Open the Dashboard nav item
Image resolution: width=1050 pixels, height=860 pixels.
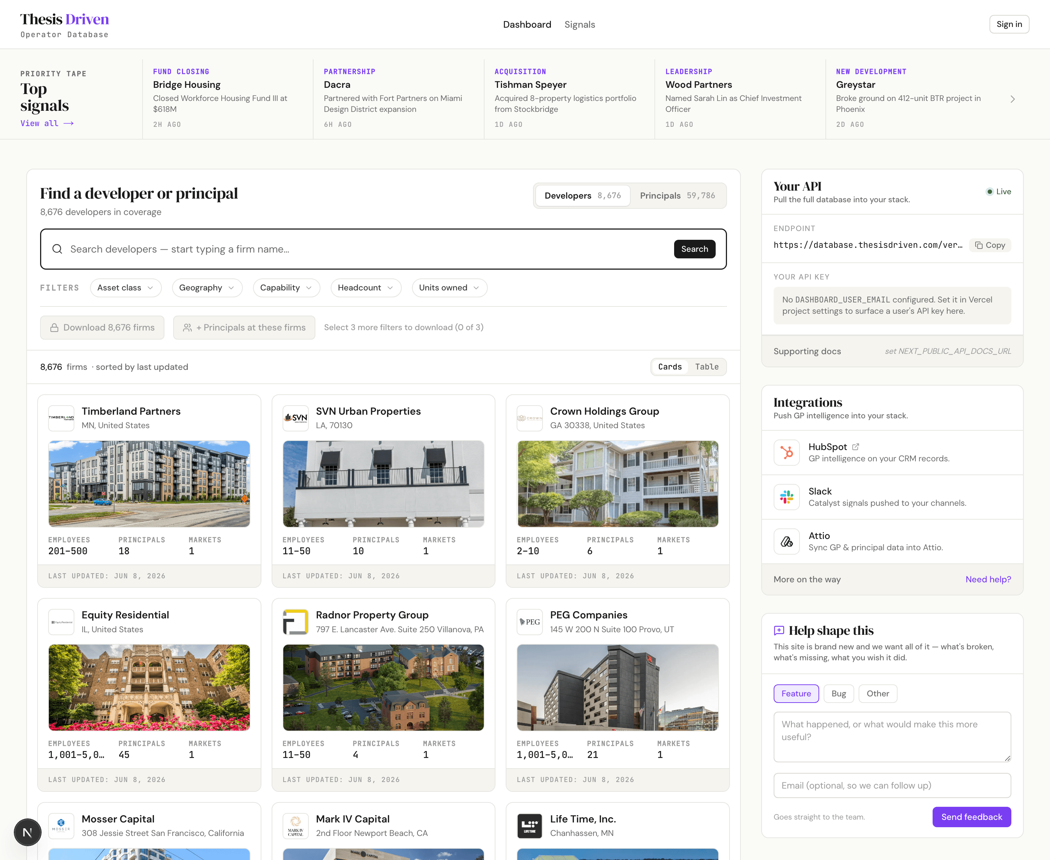pos(527,24)
